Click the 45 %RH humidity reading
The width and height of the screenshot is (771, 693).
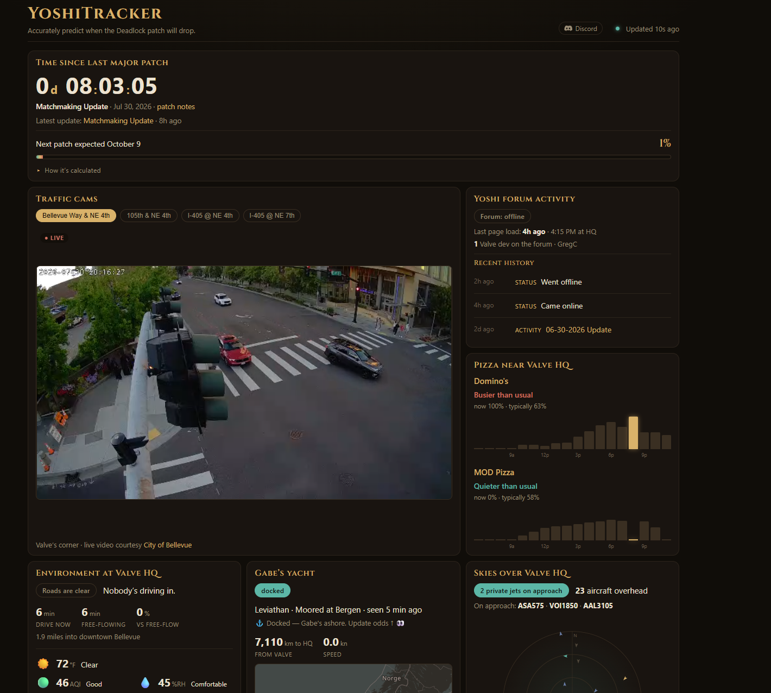tap(172, 683)
